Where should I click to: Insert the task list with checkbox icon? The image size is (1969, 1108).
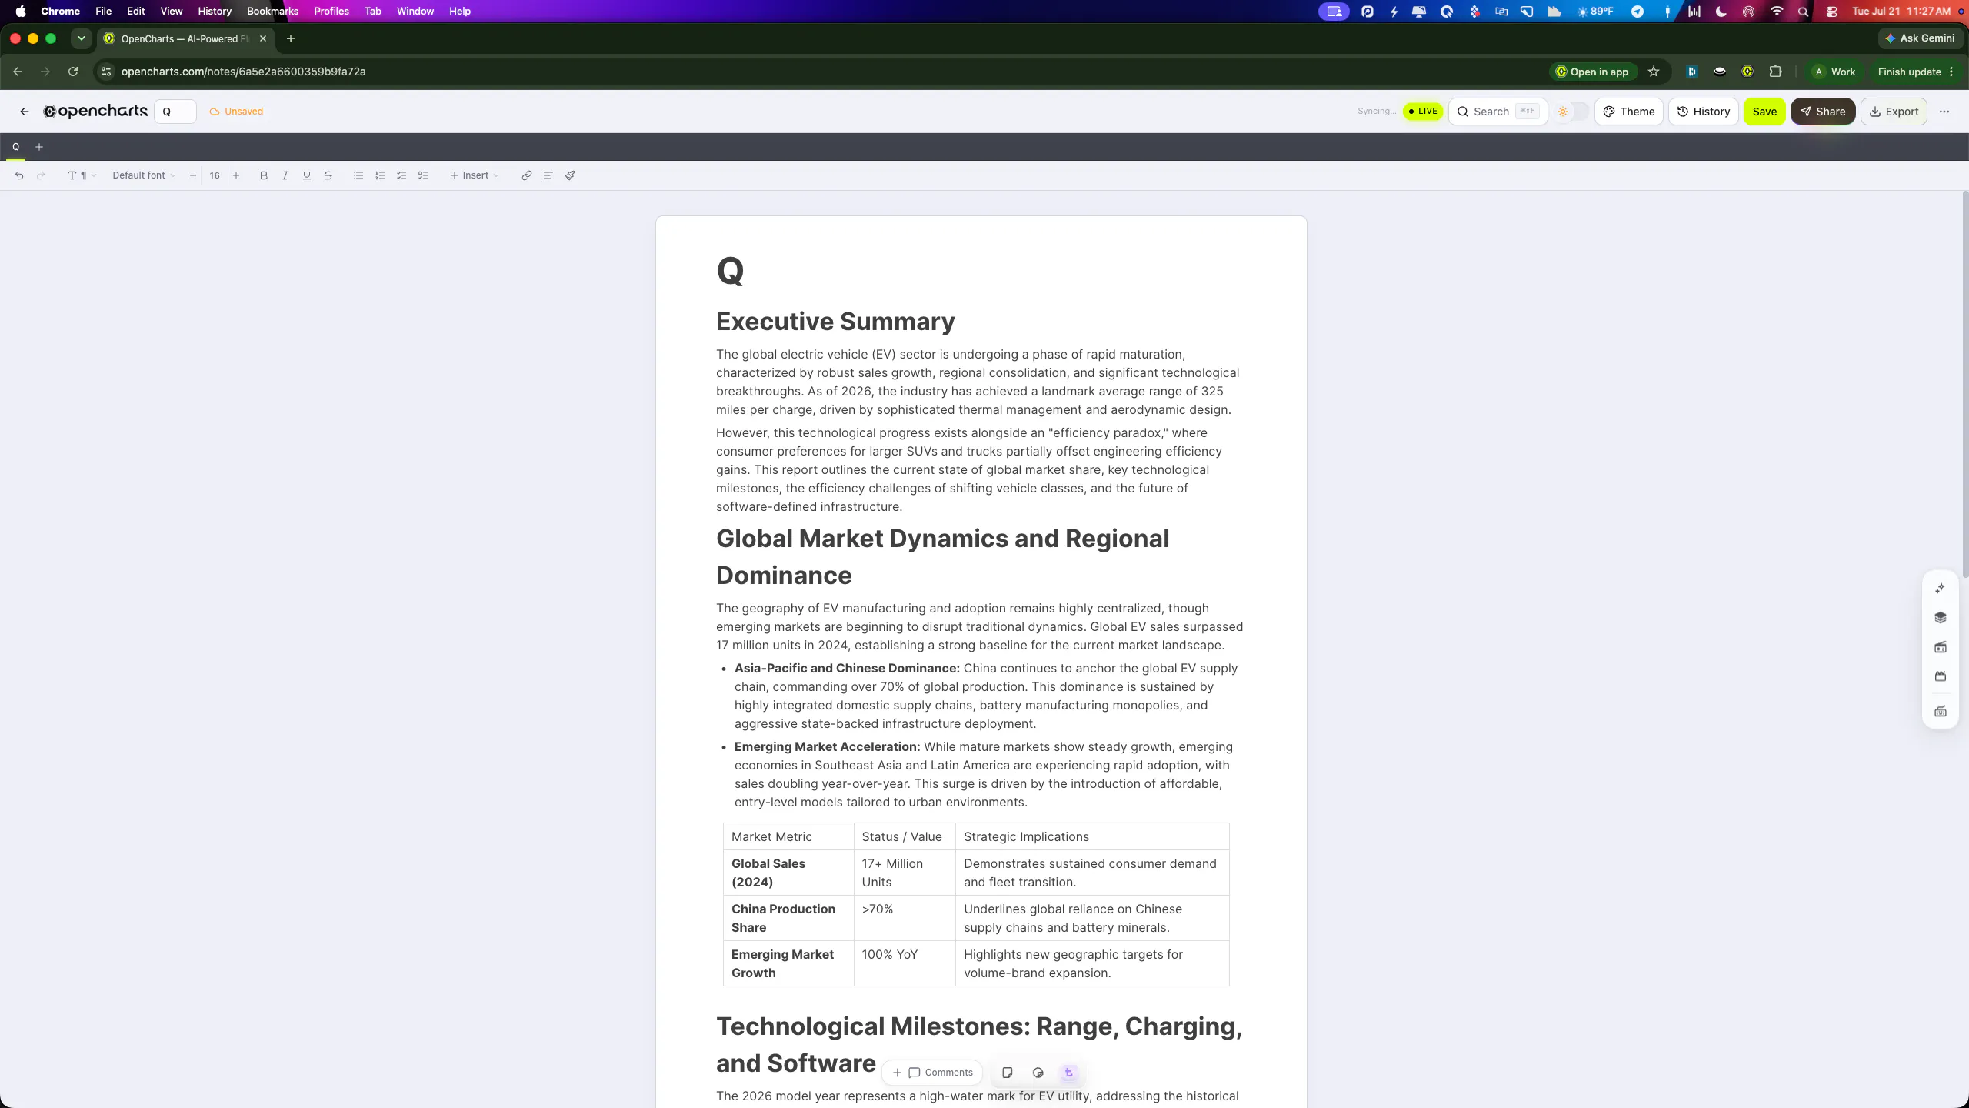point(423,175)
